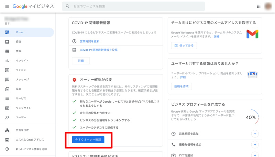Click the 写真 photo icon

tap(7, 89)
